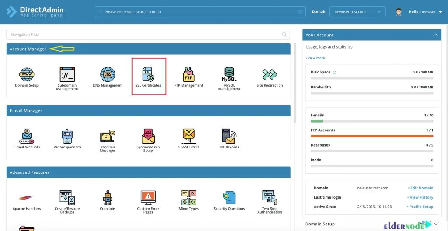This screenshot has height=231, width=448.
Task: Click the FTP Accounts usage bar
Action: pos(371,136)
